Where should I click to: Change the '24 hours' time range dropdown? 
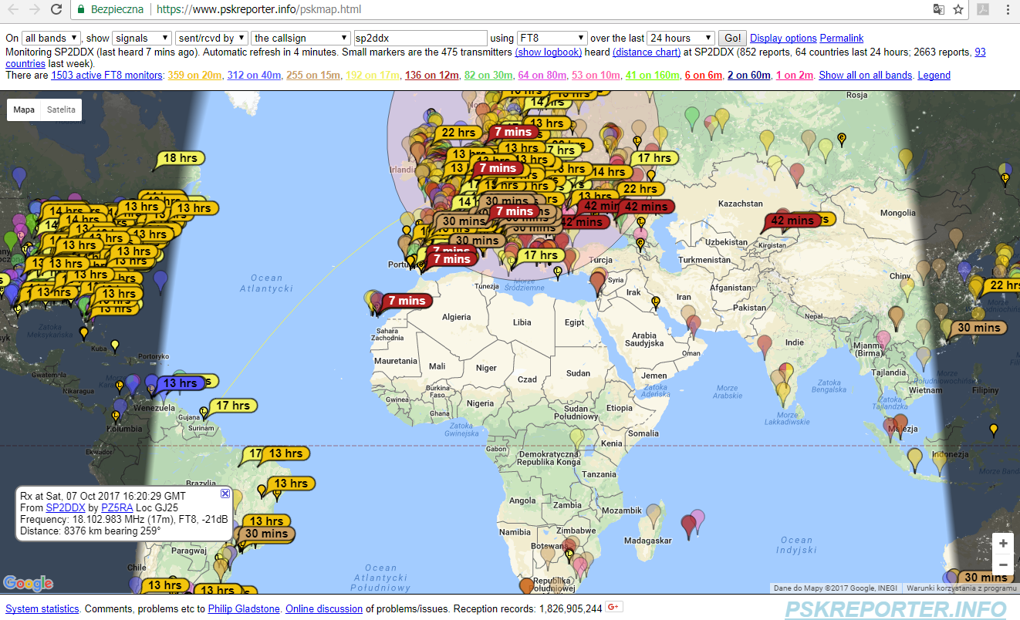[x=681, y=38]
